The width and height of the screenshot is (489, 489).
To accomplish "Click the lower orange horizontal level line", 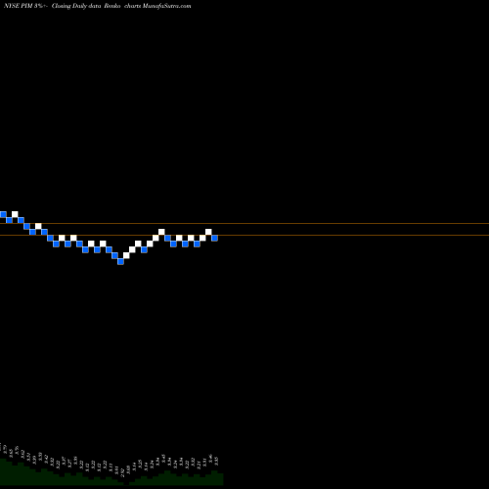I will pos(244,235).
